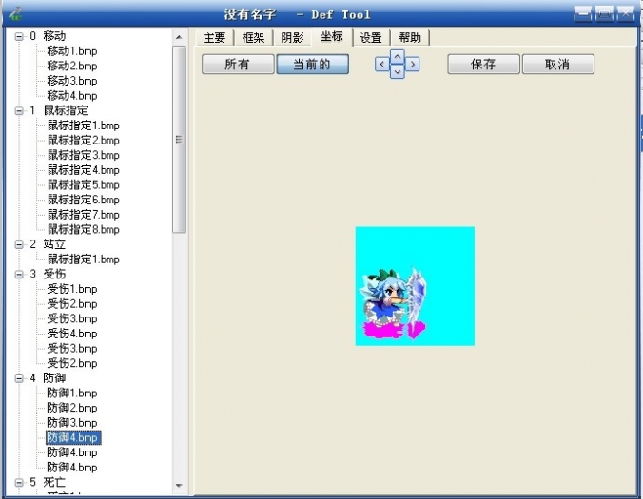Switch to the 主要 tab
643x499 pixels.
214,38
